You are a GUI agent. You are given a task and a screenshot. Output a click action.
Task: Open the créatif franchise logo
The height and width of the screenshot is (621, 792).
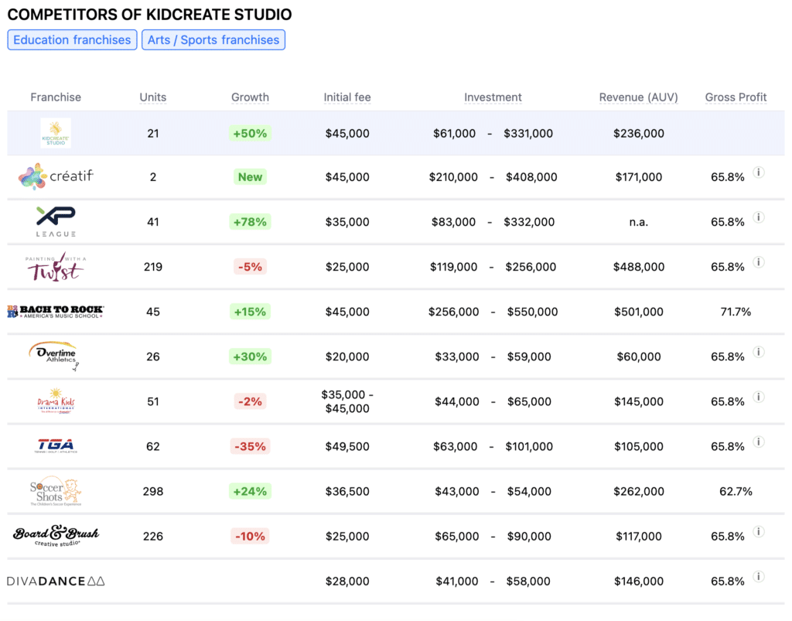56,176
